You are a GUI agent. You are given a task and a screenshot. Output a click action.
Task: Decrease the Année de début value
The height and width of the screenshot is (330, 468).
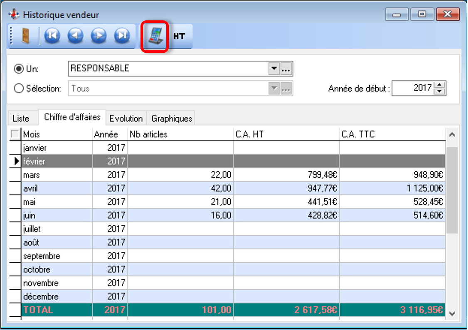(x=440, y=91)
